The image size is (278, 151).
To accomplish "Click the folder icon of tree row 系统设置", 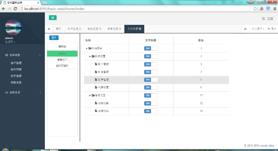I will coord(93,56).
